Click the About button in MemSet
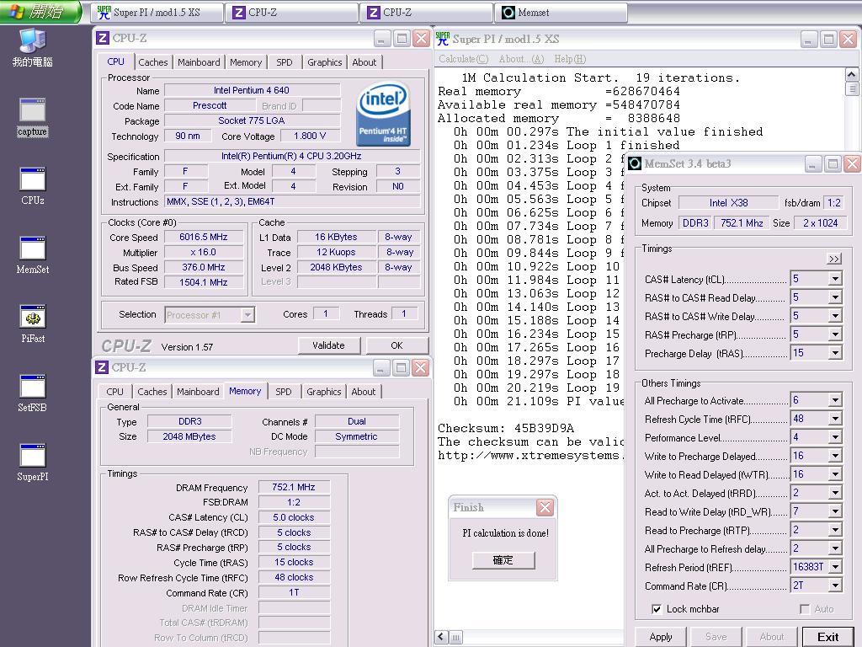 772,637
